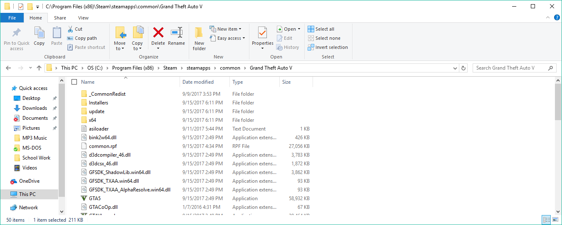The height and width of the screenshot is (225, 562).
Task: Click the vertical scrollbar in file list
Action: click(558, 145)
